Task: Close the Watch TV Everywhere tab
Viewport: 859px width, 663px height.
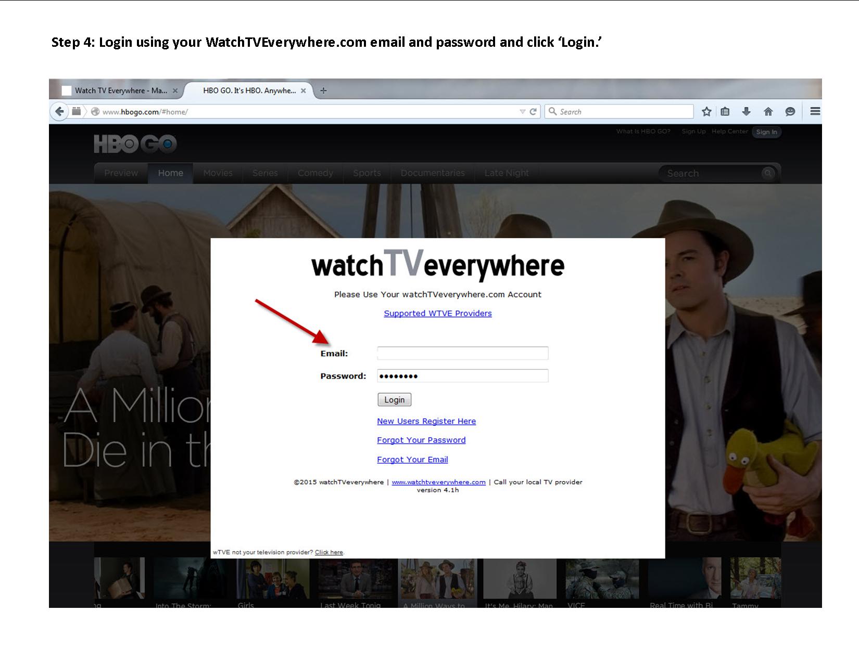Action: (175, 90)
